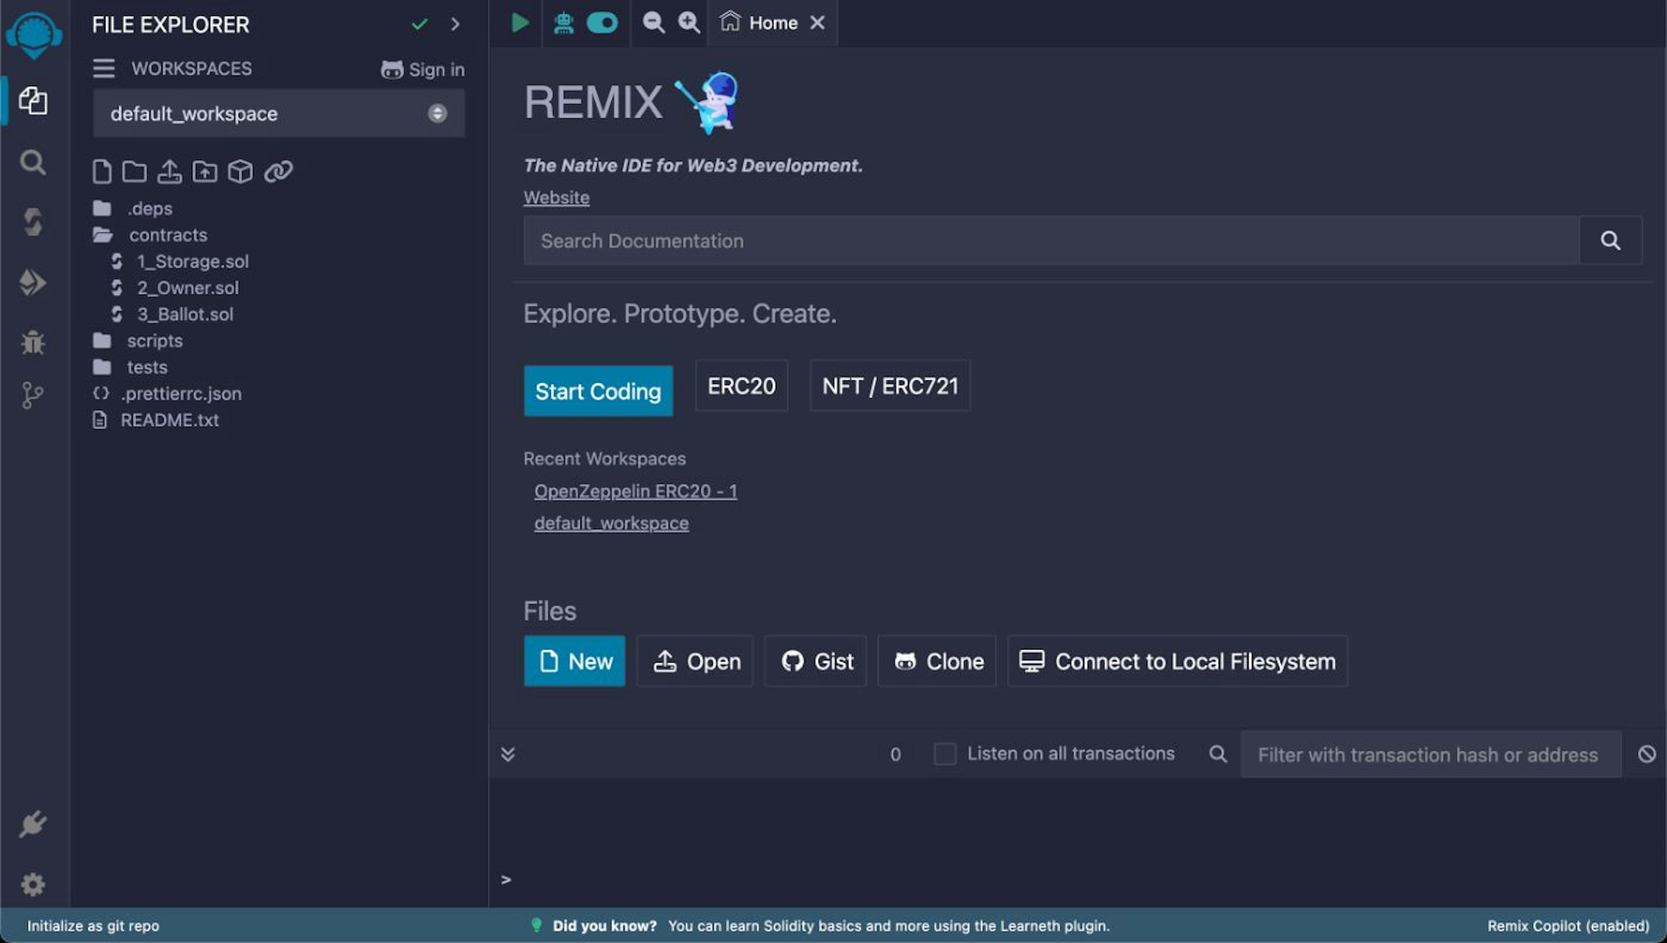Click the terminal search magnifier icon

pyautogui.click(x=1218, y=754)
